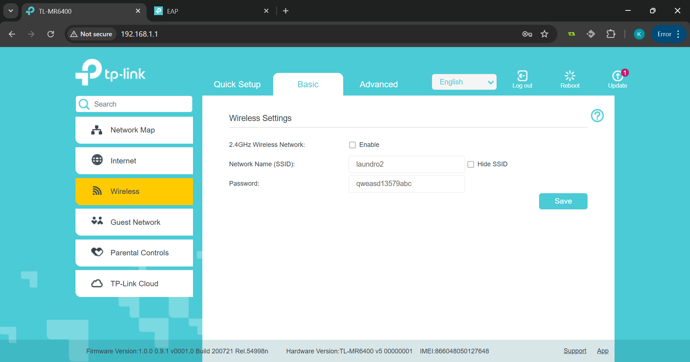Click the address bar URL 192.168.1.1
The height and width of the screenshot is (362, 690).
point(139,34)
